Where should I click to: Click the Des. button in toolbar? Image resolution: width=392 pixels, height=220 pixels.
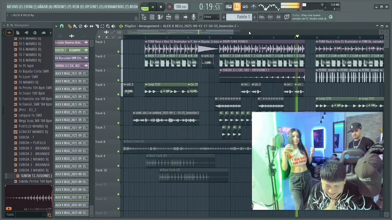[x=262, y=17]
